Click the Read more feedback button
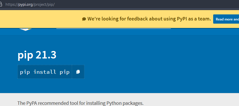Viewport: 239px width, 106px height. click(x=226, y=19)
